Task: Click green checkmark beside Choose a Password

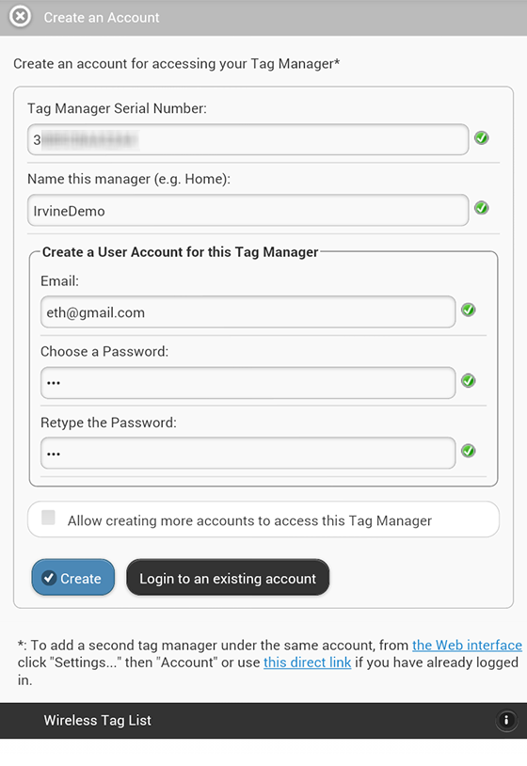Action: coord(469,380)
